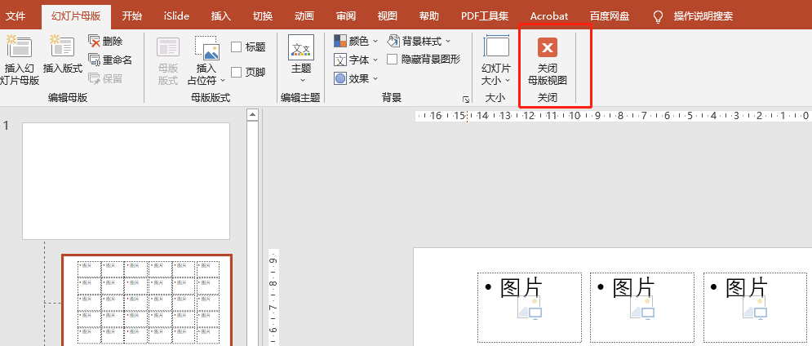Open the PDF工具集 tab
The height and width of the screenshot is (346, 812).
click(x=485, y=16)
